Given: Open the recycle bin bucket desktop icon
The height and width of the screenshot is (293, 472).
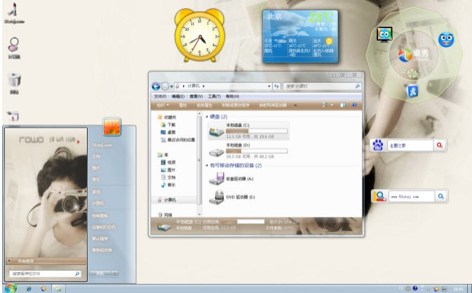Looking at the screenshot, I should (x=14, y=79).
